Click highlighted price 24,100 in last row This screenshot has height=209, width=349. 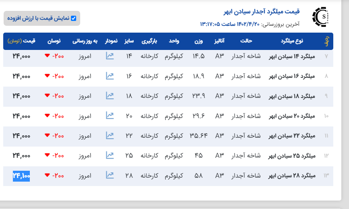(x=21, y=176)
